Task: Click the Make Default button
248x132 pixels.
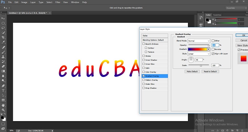Action: [192, 71]
